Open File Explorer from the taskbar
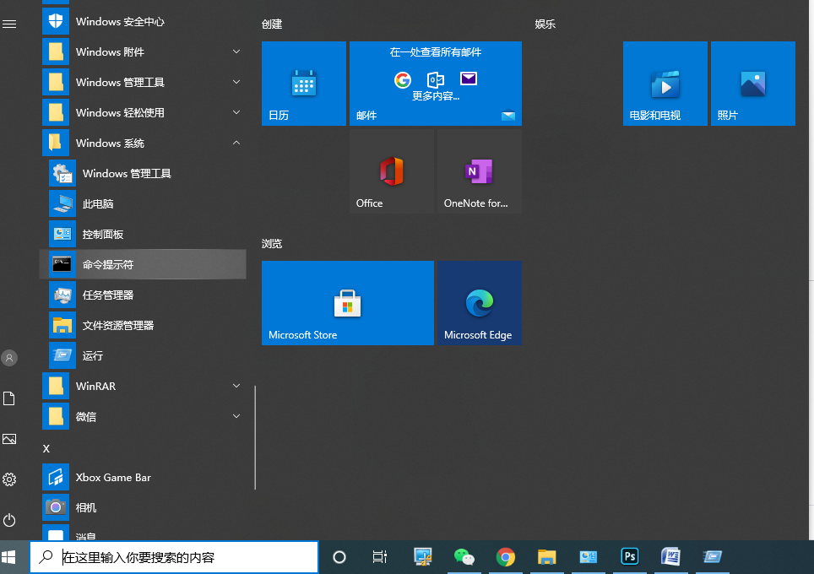This screenshot has height=574, width=814. (x=546, y=557)
